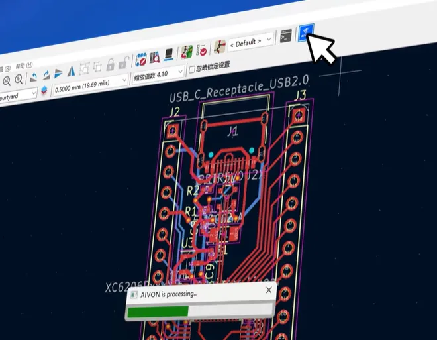Click the AIVON dialog window icon

[134, 295]
